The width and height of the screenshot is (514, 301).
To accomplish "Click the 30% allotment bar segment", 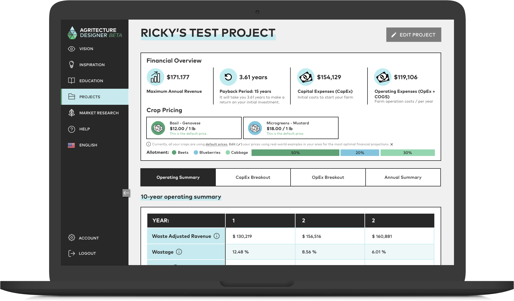I will [x=408, y=153].
